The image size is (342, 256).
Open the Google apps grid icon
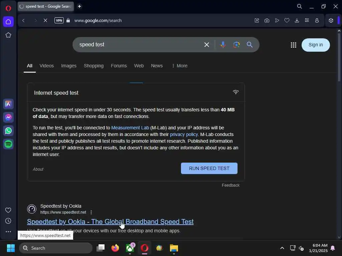(293, 45)
